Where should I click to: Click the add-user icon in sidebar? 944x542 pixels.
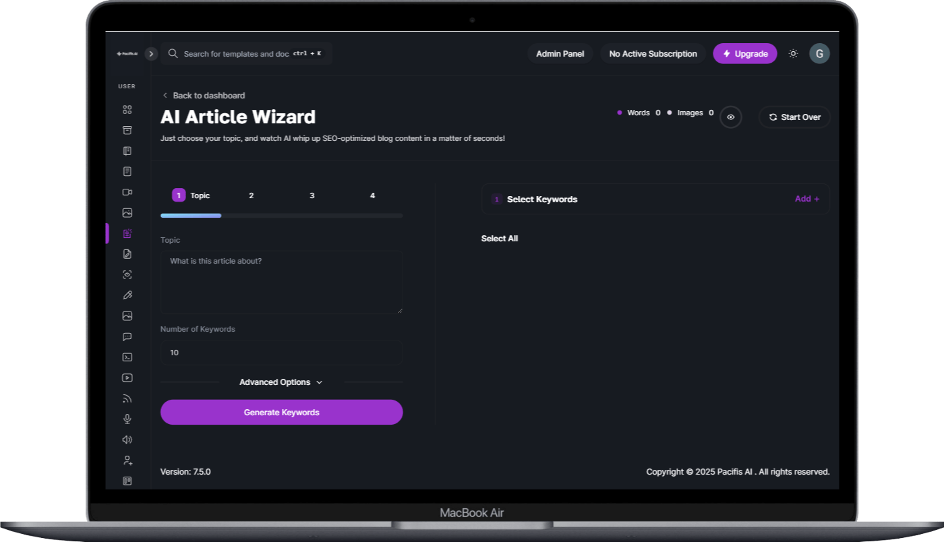click(x=127, y=460)
